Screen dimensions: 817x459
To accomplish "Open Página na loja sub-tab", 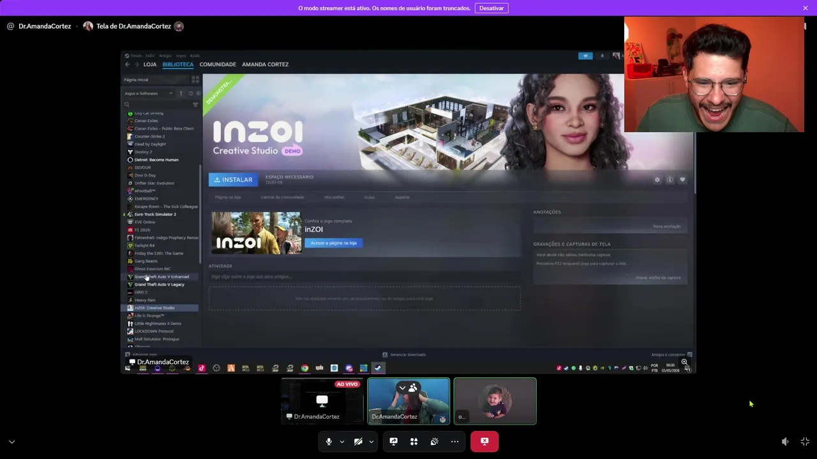I will click(228, 198).
